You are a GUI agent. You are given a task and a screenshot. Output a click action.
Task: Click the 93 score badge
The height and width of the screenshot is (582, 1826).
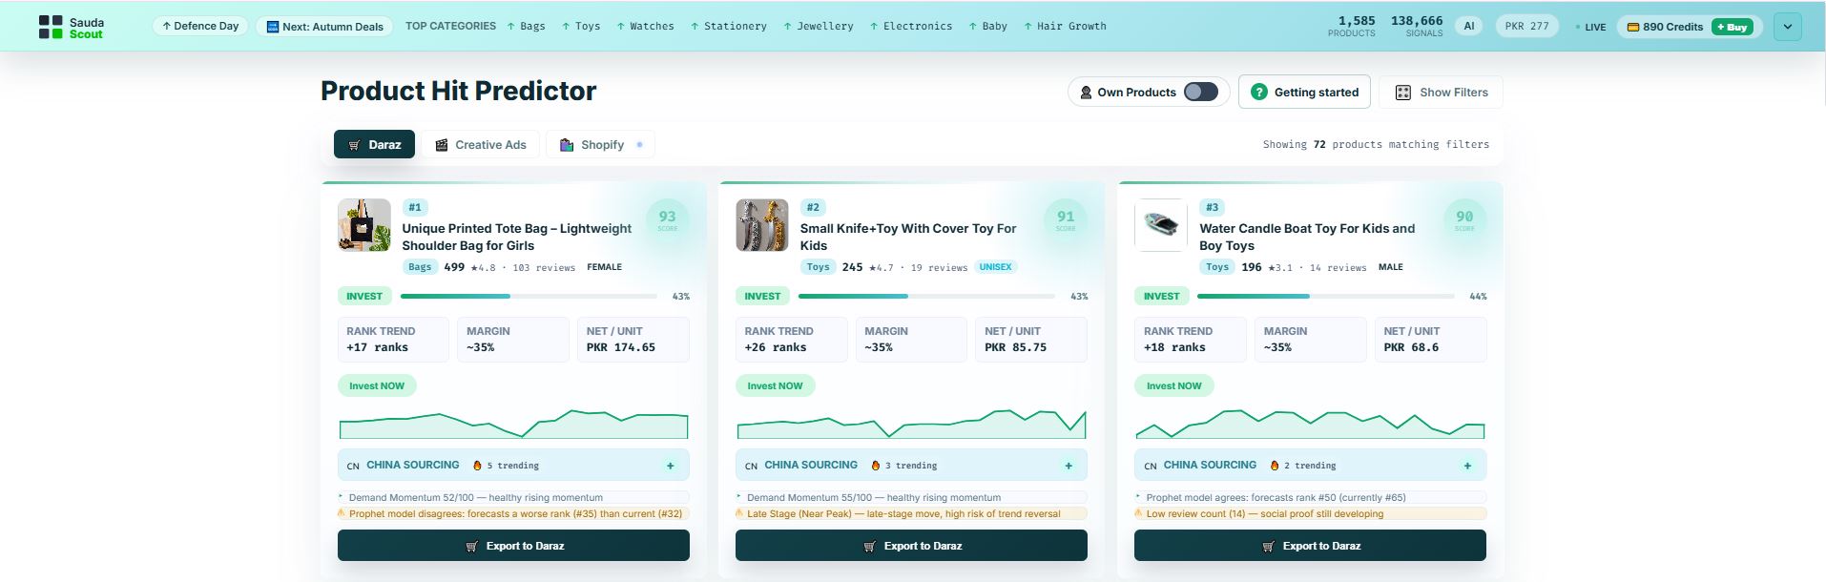[x=668, y=219]
